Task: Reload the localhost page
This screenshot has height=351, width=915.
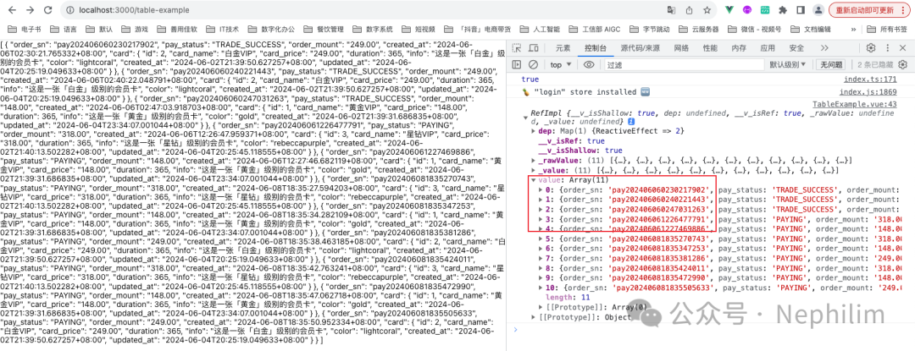Action: click(47, 10)
